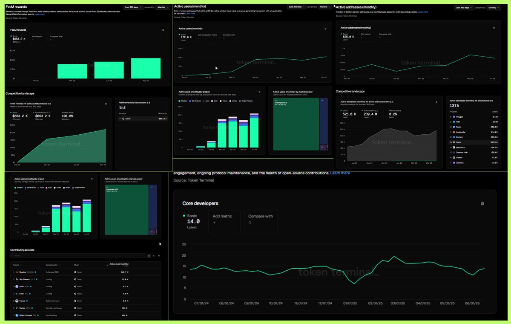Viewport: 511px width, 324px height.
Task: Click Derivative exchanges cell in Vertex row
Action: pos(55,308)
